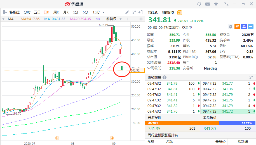Click the Q marker on timeline
Image resolution: width=256 pixels, height=145 pixels.
(112, 138)
